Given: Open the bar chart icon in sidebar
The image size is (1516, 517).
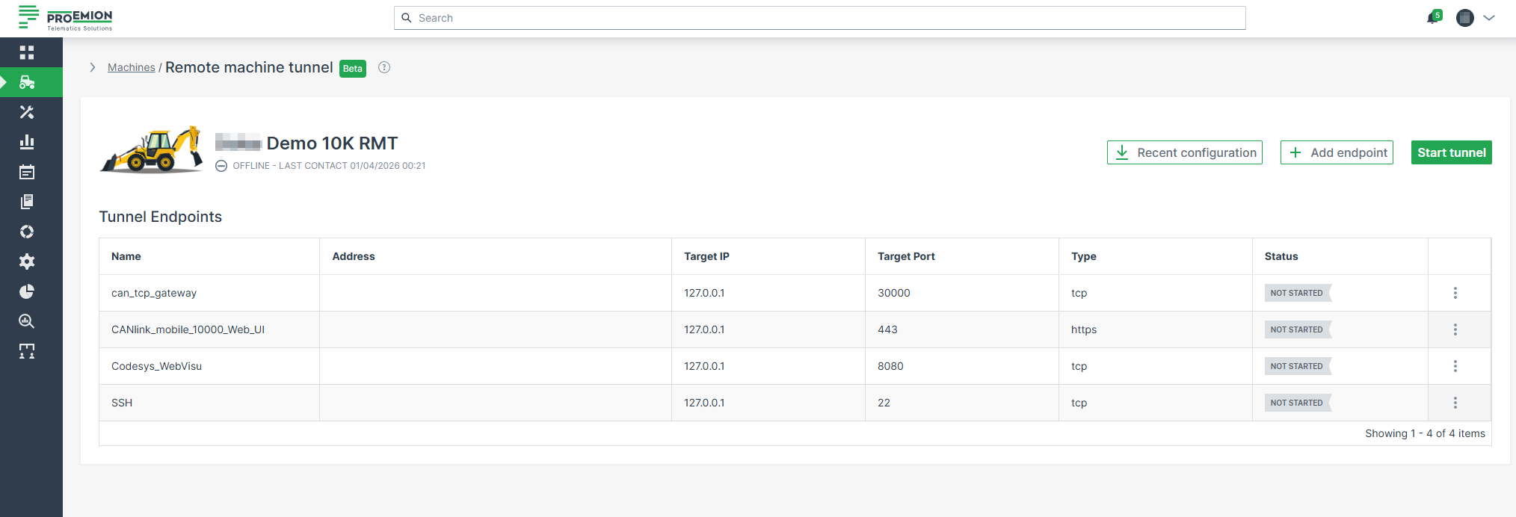Looking at the screenshot, I should tap(27, 142).
